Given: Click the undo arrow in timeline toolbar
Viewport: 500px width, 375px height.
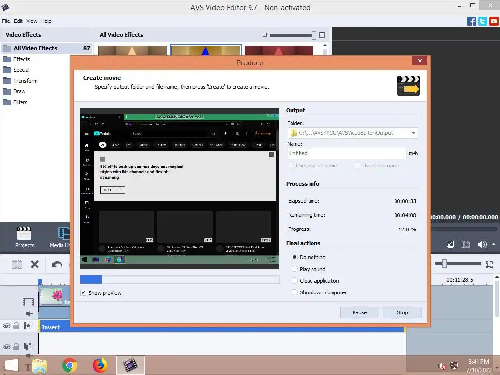Looking at the screenshot, I should pyautogui.click(x=57, y=264).
